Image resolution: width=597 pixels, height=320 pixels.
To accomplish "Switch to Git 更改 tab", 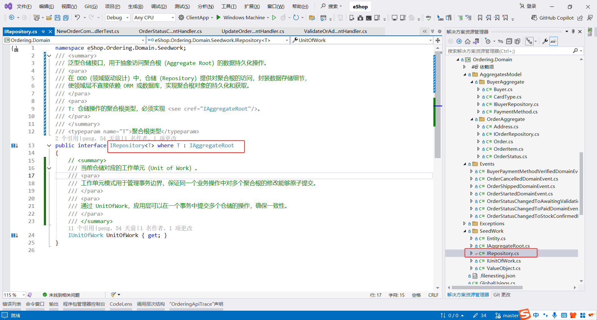I will [x=502, y=295].
